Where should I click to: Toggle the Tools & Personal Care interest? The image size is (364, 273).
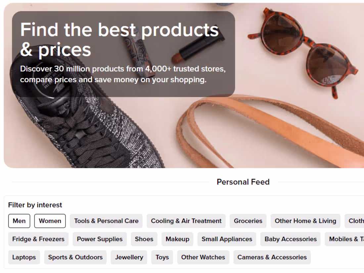tap(106, 221)
